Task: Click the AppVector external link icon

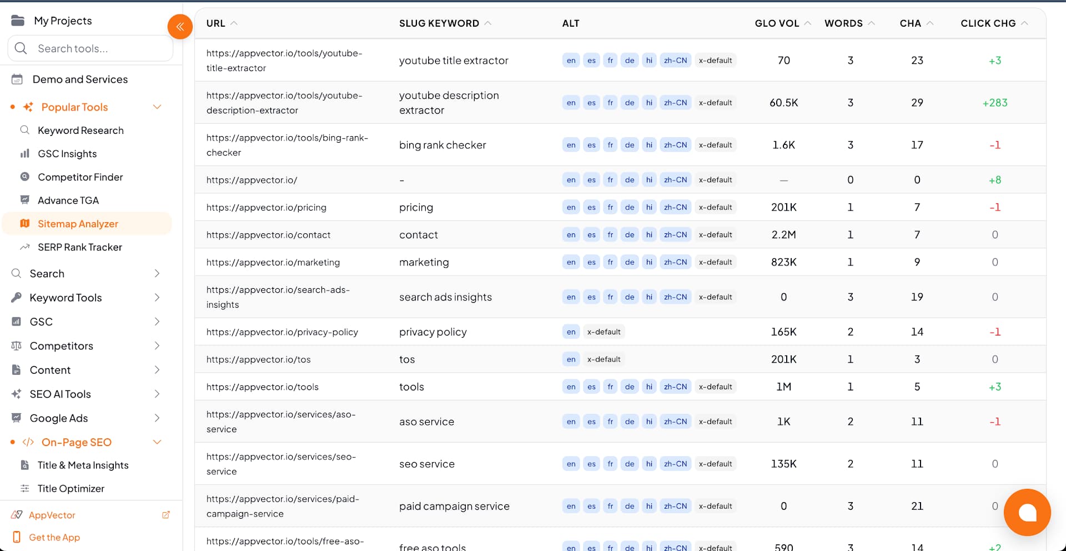Action: 165,515
